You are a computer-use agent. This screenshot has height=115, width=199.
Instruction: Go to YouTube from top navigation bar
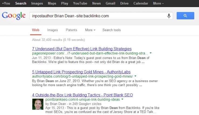pos(80,4)
